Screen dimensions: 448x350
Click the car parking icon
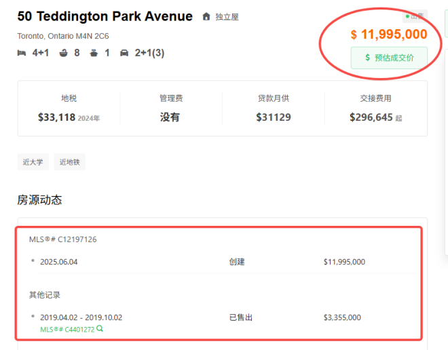124,53
